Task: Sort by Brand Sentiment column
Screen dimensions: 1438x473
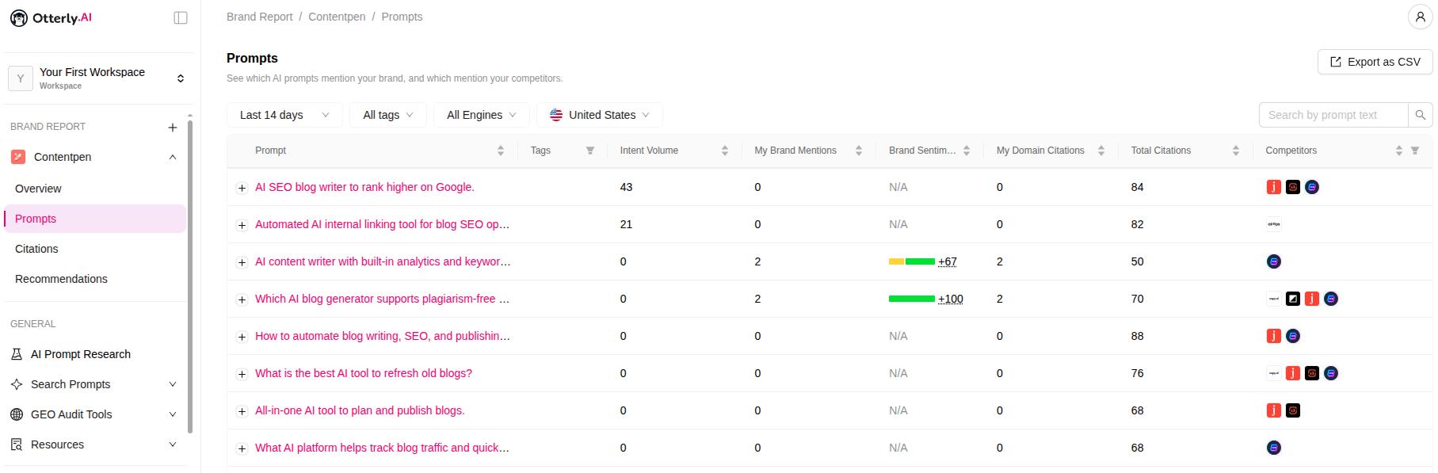Action: pyautogui.click(x=967, y=151)
